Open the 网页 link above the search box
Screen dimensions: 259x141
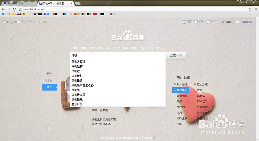click(x=84, y=48)
